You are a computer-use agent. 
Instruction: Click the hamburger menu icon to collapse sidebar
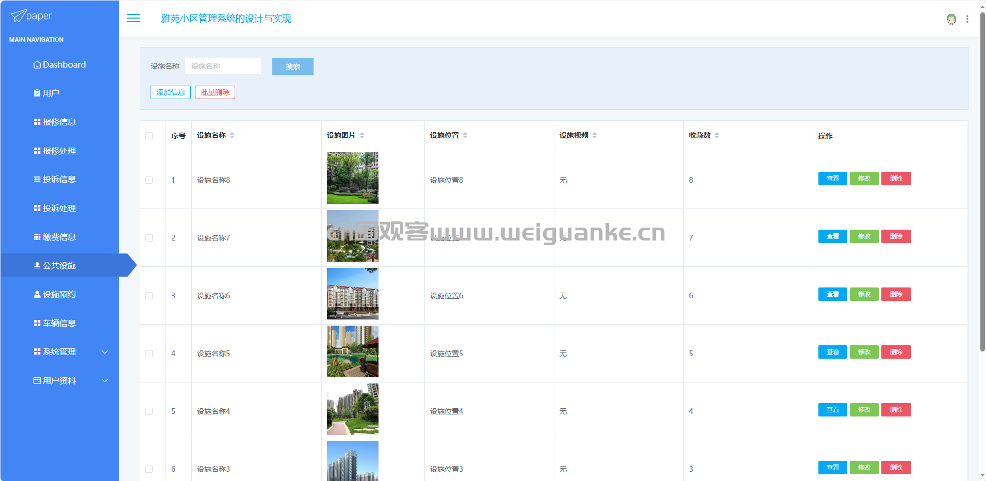tap(133, 19)
